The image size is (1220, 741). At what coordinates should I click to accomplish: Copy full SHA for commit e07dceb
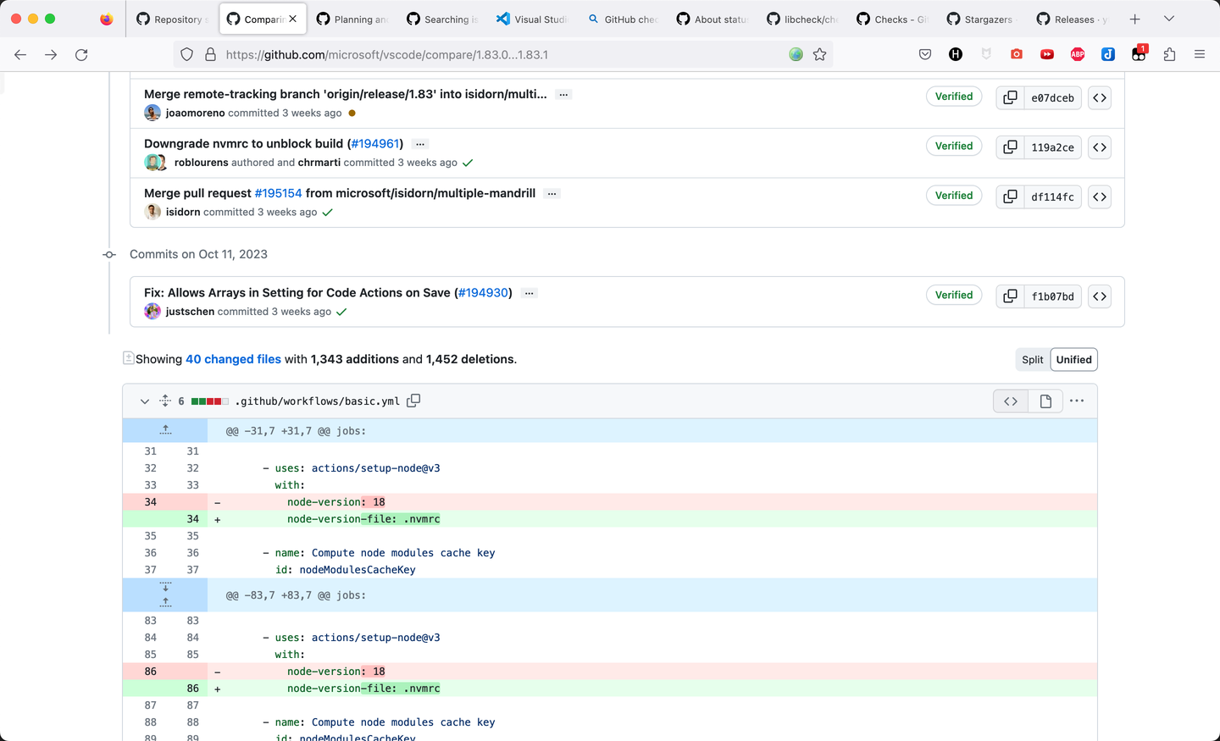1010,97
